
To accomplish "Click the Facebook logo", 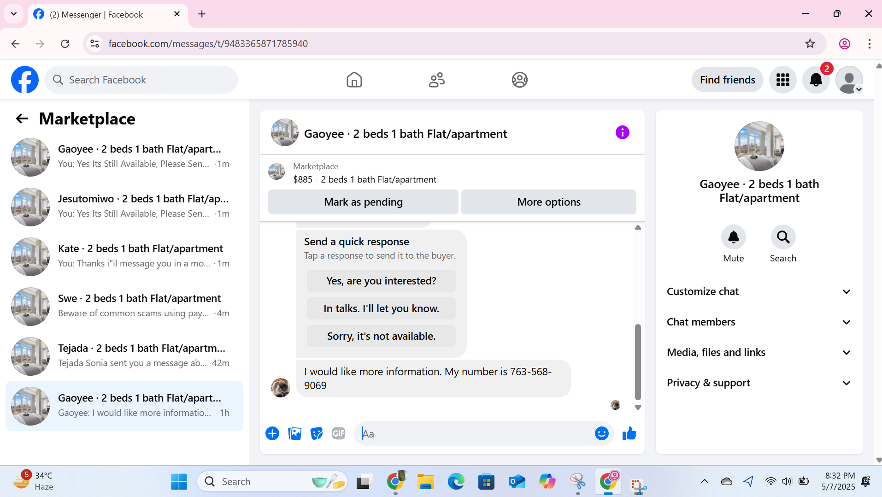I will click(25, 80).
